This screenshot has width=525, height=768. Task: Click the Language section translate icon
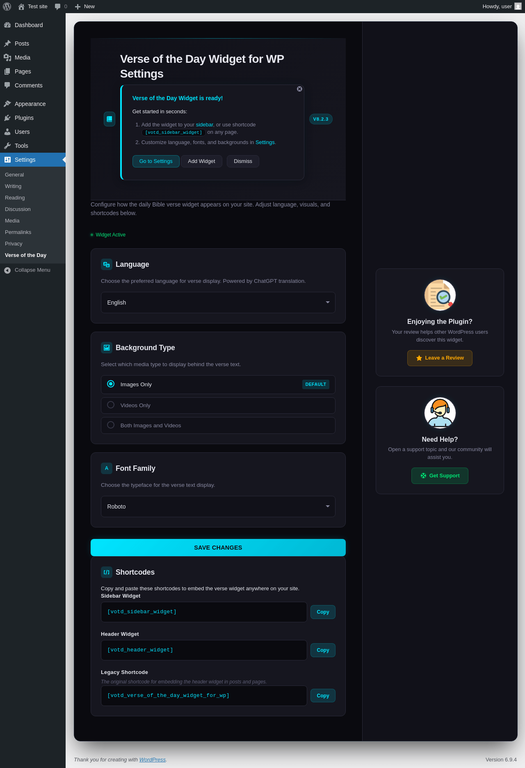[107, 264]
